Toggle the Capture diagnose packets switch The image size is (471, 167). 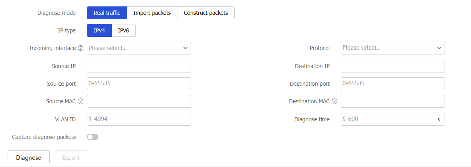coord(93,137)
